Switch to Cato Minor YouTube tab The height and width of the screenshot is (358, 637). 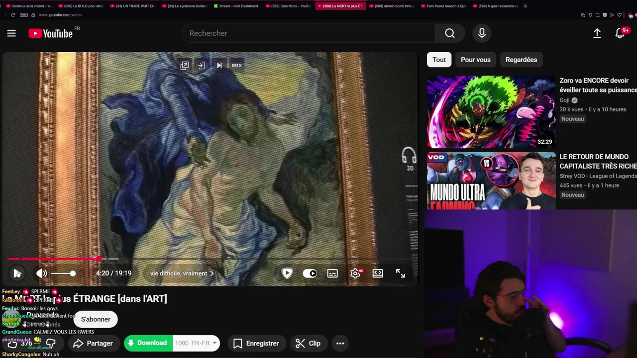(289, 6)
